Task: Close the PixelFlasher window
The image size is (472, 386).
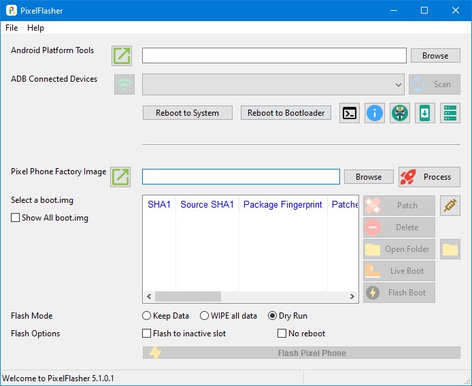Action: point(456,10)
